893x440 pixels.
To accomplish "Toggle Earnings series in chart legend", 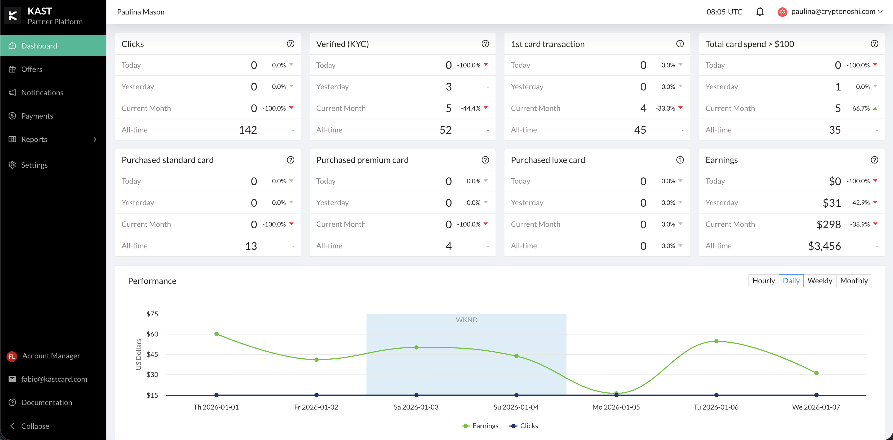I will [480, 426].
